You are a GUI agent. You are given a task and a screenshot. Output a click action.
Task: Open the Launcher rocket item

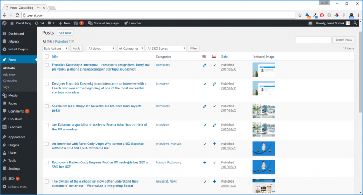[133, 23]
